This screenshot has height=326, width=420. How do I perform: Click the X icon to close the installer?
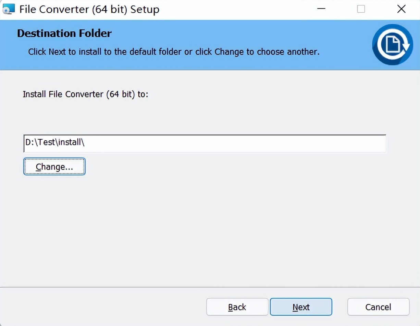tap(401, 9)
